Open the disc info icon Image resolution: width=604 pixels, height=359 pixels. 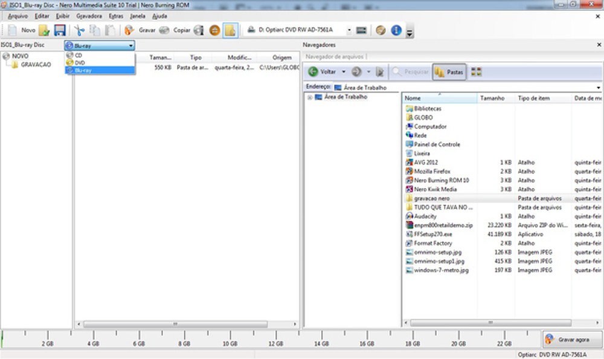tap(199, 30)
